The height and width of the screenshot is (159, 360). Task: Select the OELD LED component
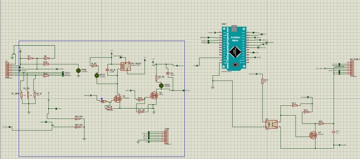point(161,85)
